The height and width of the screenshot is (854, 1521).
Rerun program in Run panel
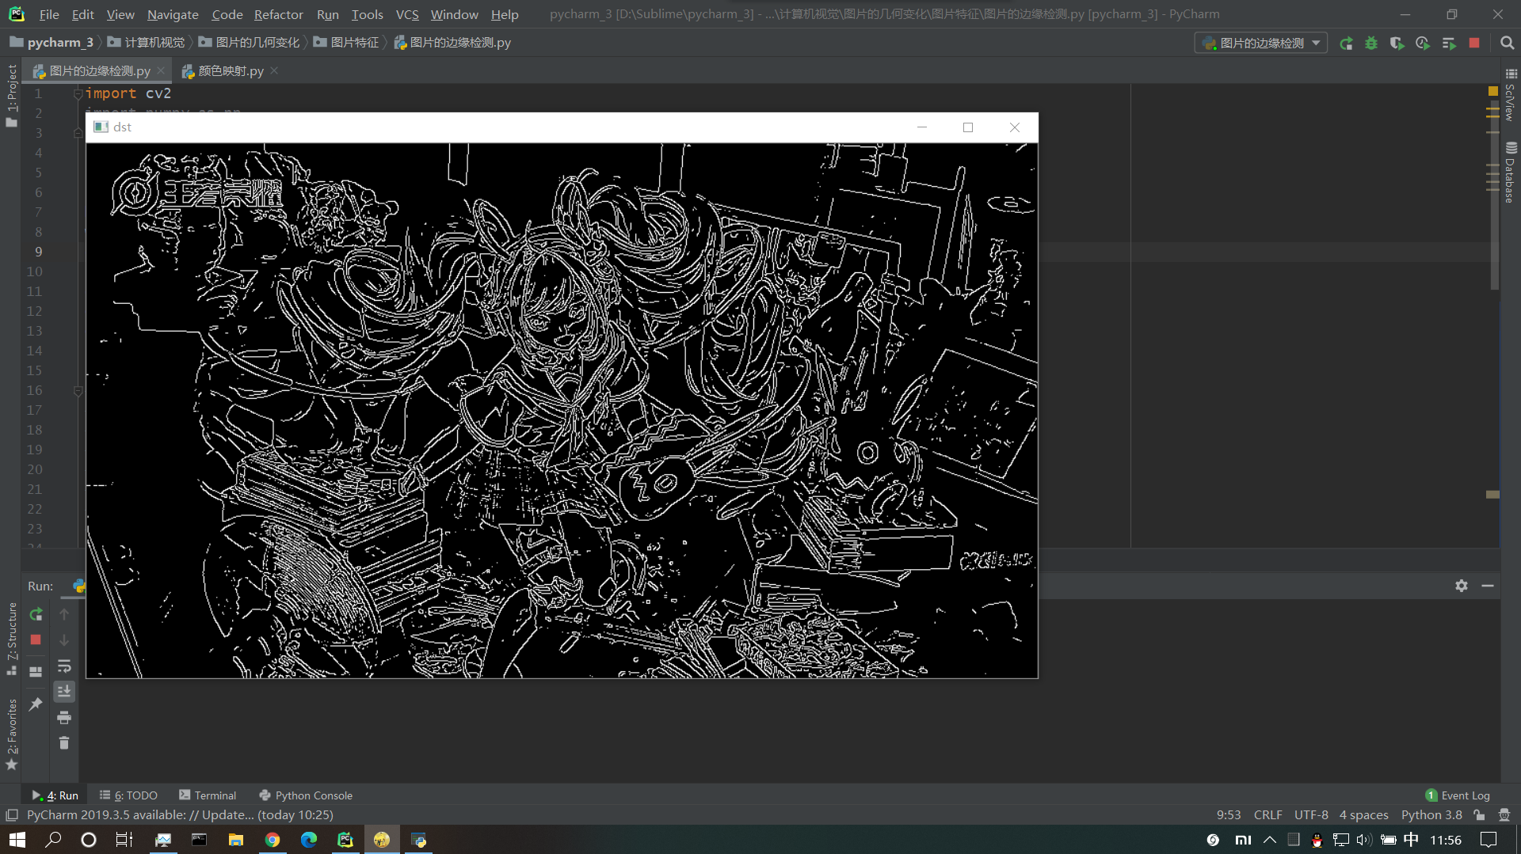(36, 614)
